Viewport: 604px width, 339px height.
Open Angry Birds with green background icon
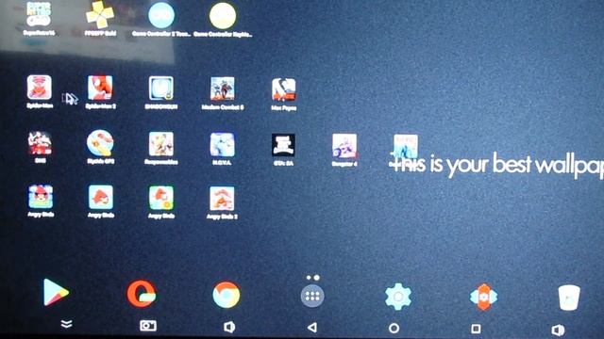point(161,198)
